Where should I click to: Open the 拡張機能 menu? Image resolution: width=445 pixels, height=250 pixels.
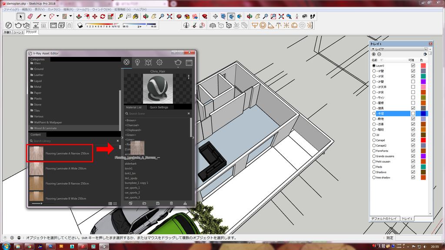coord(122,10)
